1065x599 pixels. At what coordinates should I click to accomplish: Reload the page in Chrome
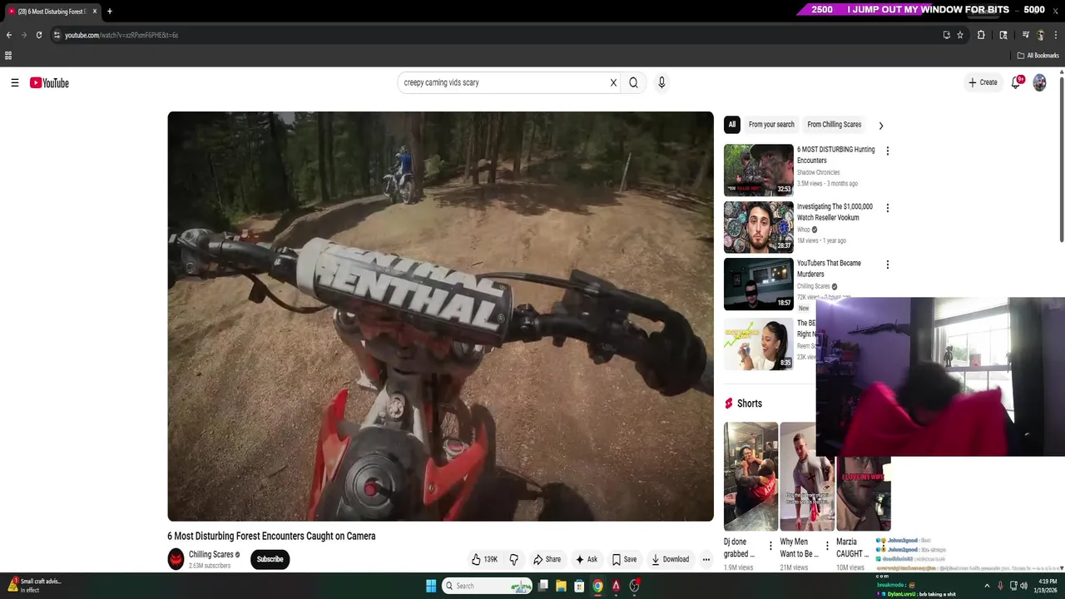(x=38, y=35)
